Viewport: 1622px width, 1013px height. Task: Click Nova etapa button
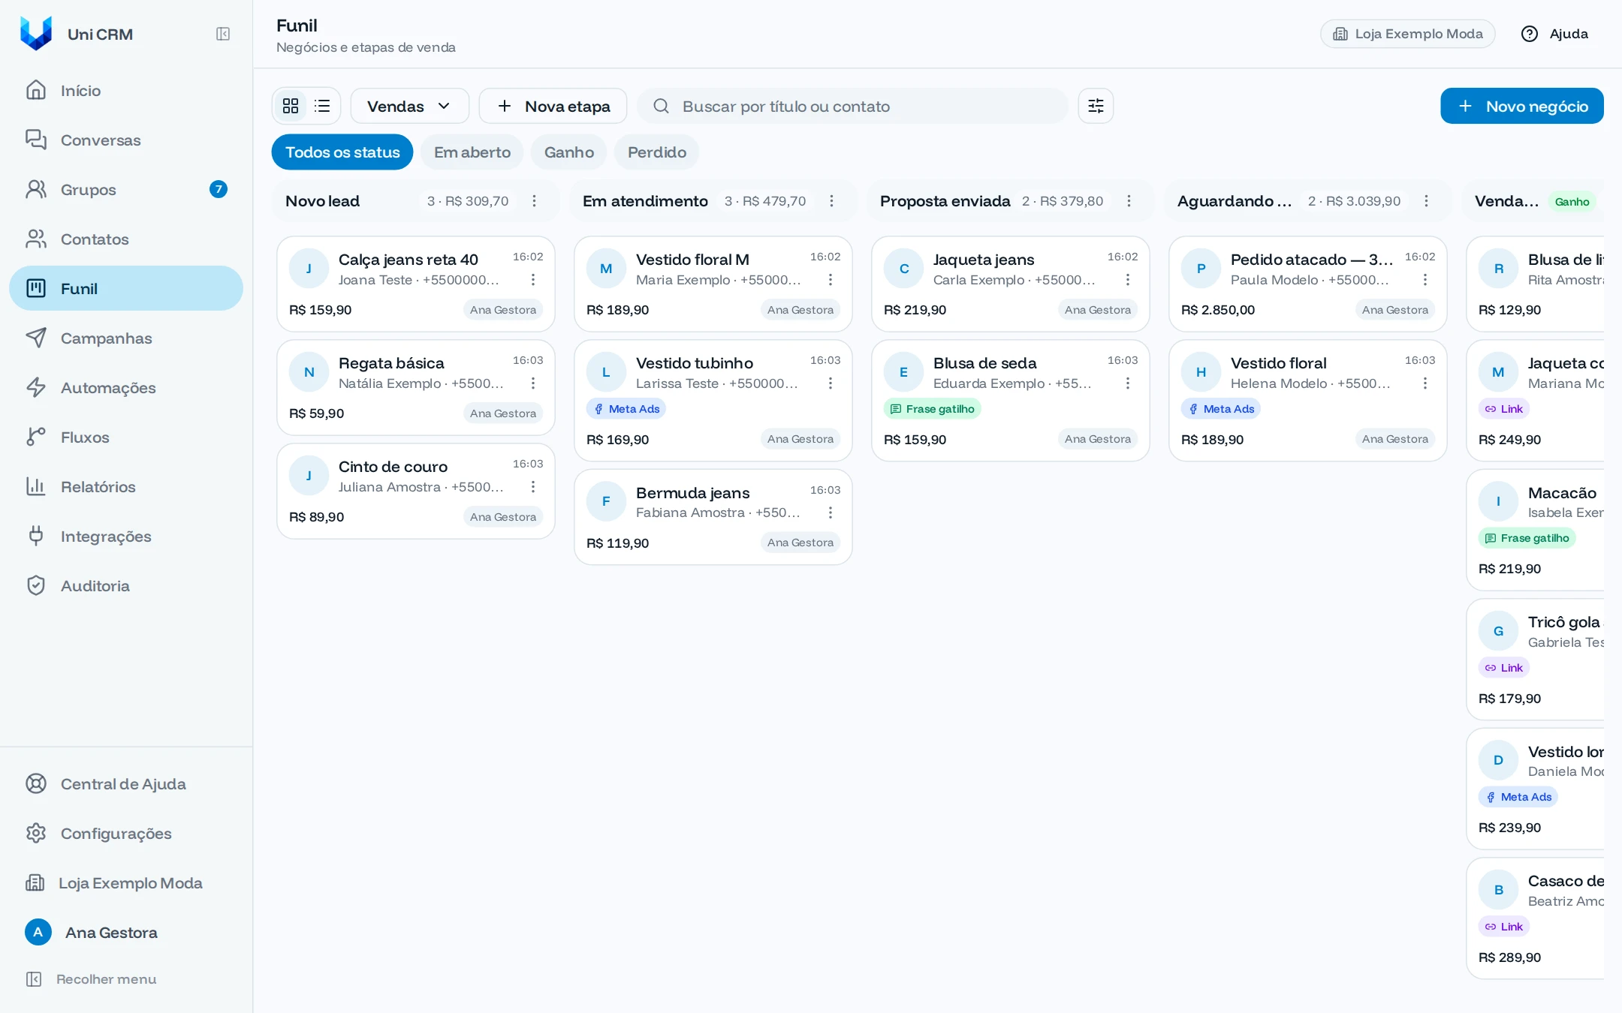(553, 106)
